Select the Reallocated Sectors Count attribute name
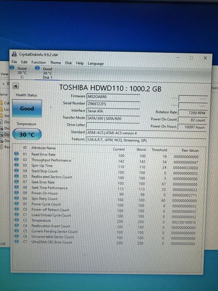218x291 pixels. pyautogui.click(x=52, y=177)
